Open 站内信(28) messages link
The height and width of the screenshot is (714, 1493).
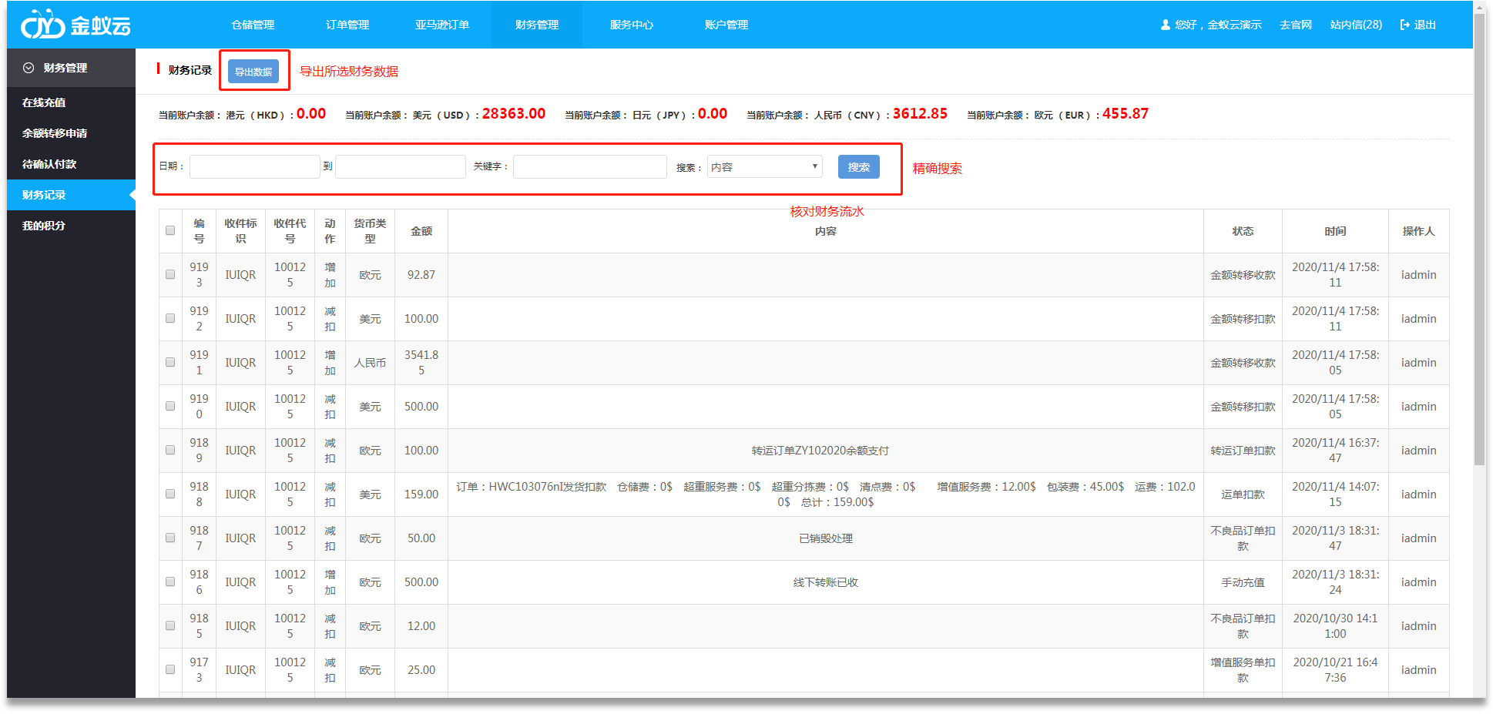coord(1356,25)
